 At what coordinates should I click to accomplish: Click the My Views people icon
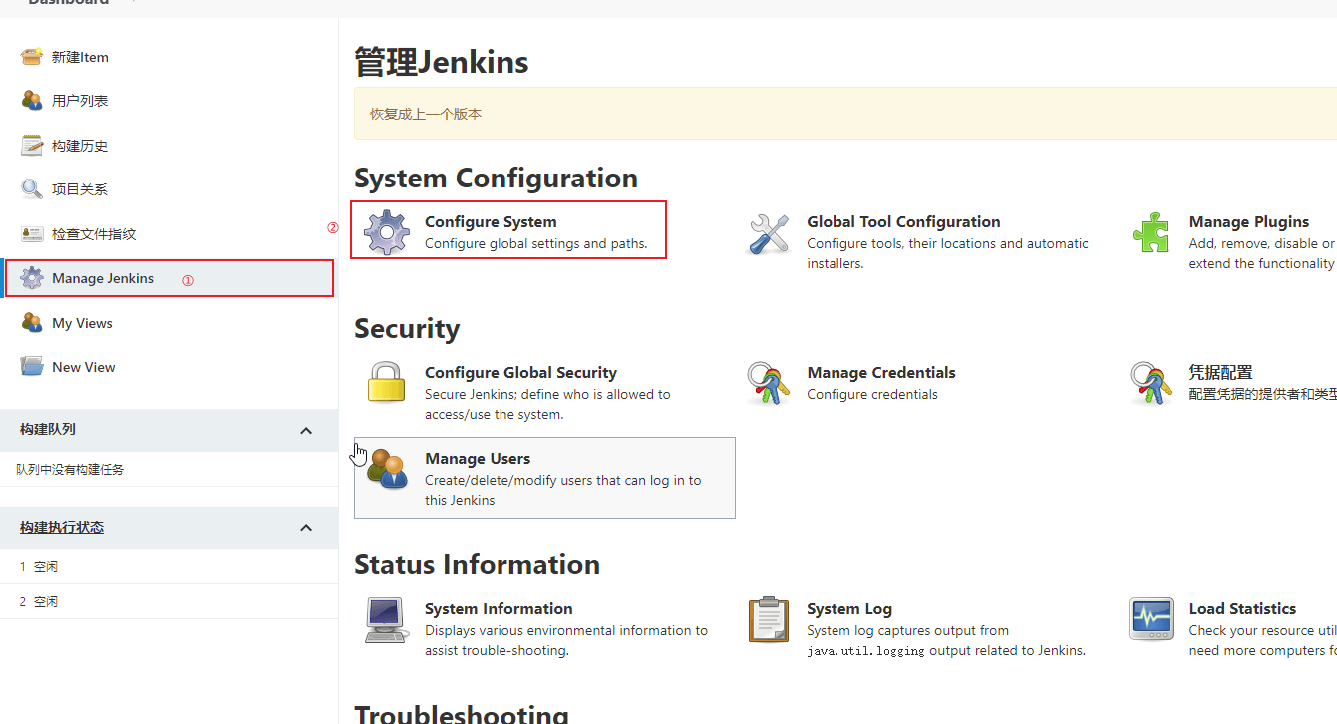[x=32, y=323]
